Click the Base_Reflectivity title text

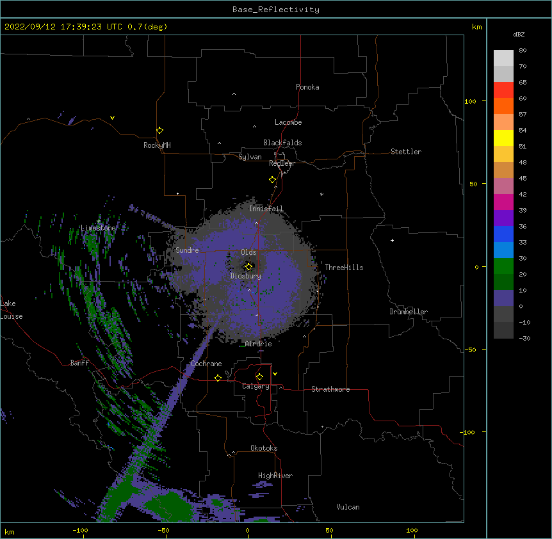pyautogui.click(x=276, y=10)
